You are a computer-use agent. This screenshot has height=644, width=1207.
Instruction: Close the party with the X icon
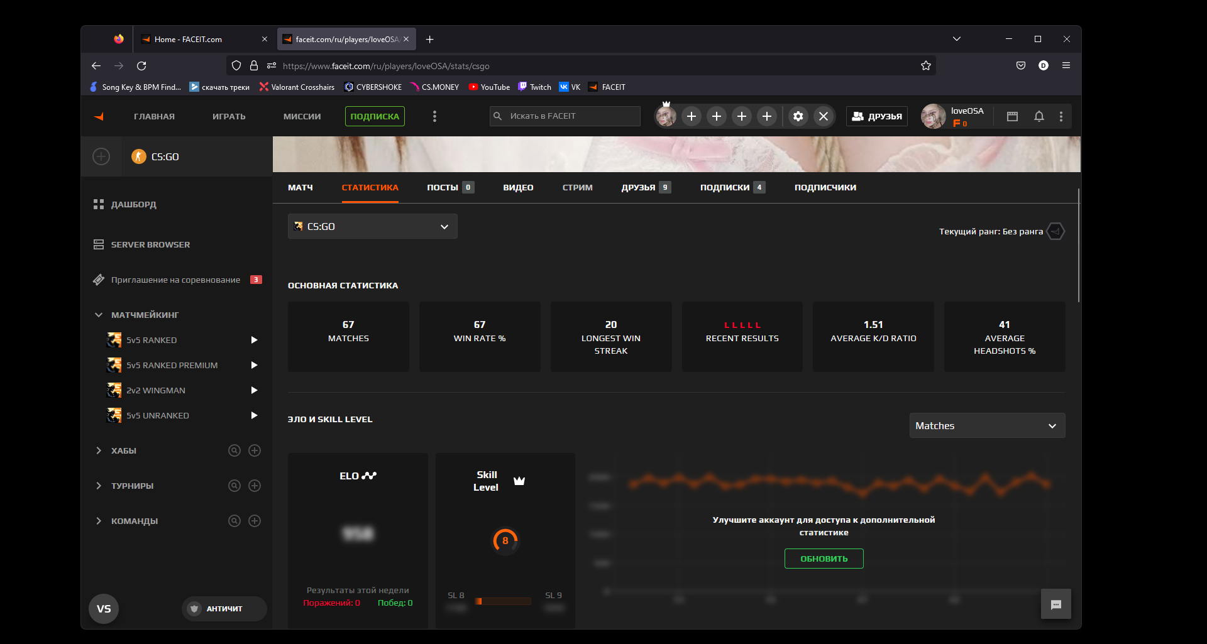pyautogui.click(x=823, y=116)
